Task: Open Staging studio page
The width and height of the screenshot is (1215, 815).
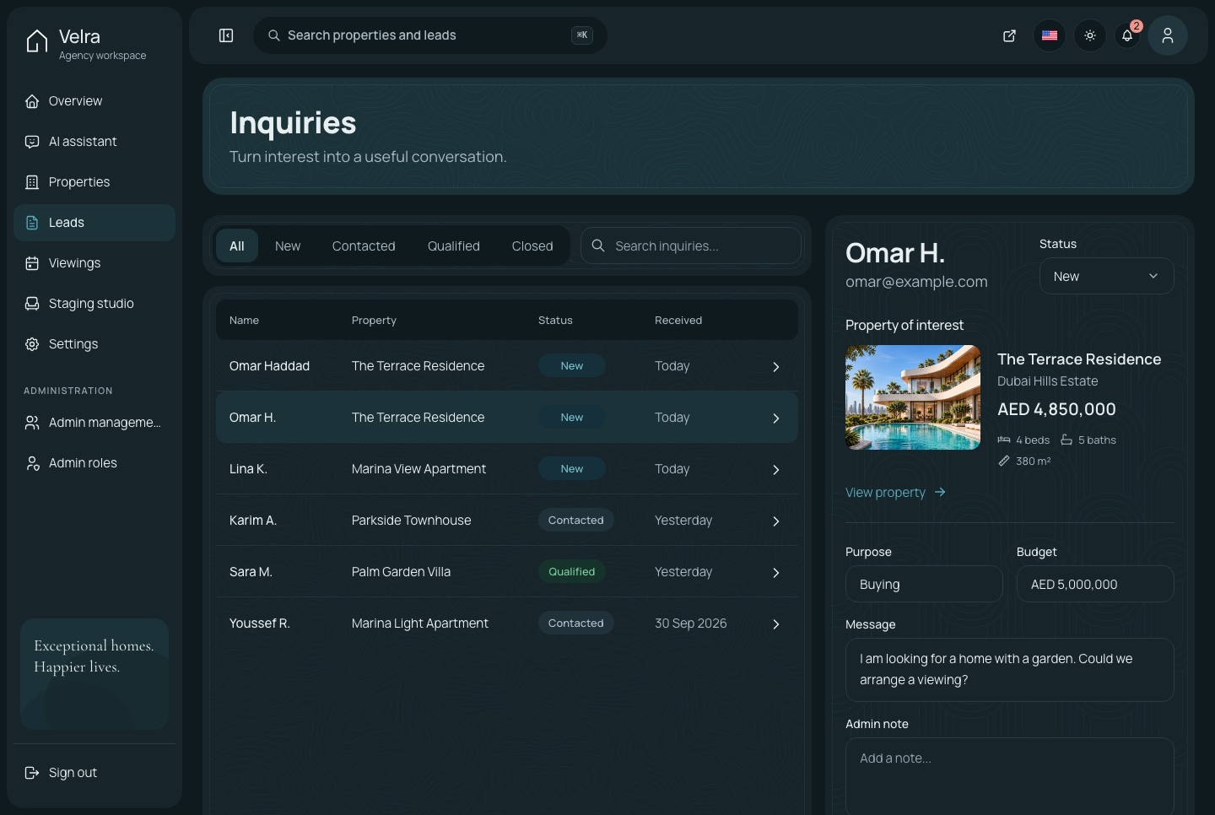Action: (x=94, y=304)
